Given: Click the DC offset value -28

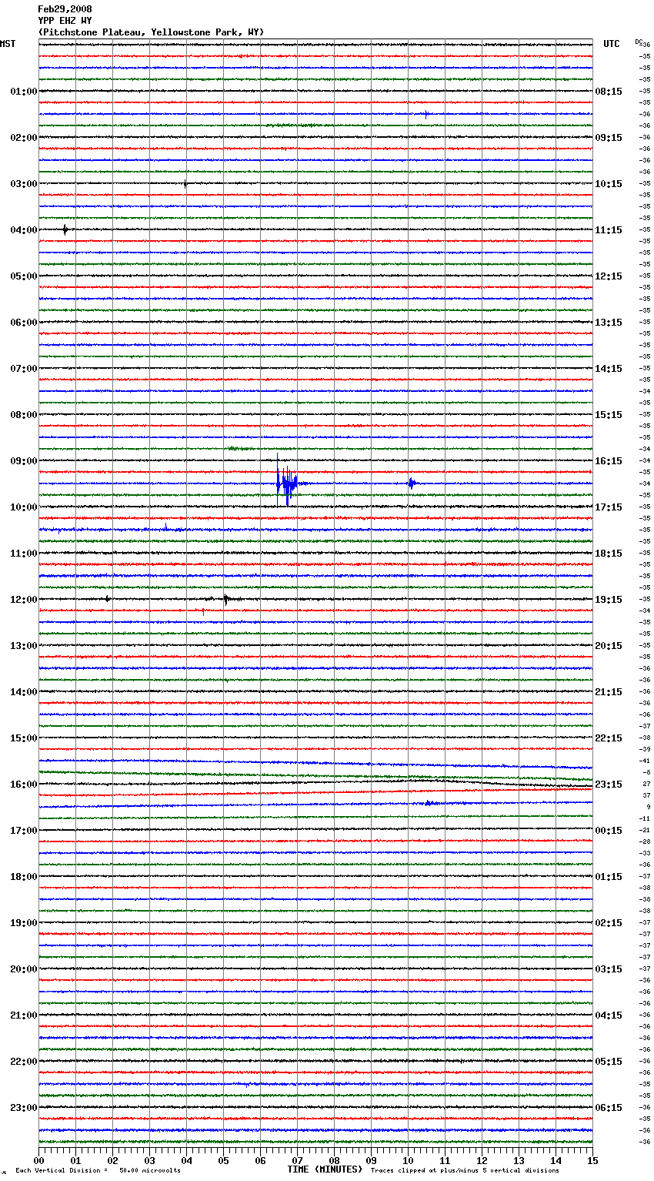Looking at the screenshot, I should [x=645, y=842].
